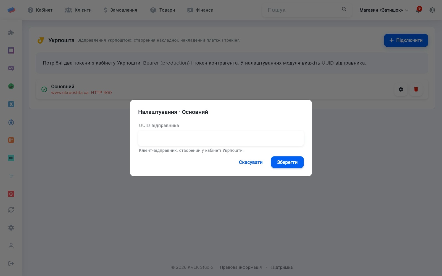
Task: Click the app logo in top-left corner
Action: 11,10
